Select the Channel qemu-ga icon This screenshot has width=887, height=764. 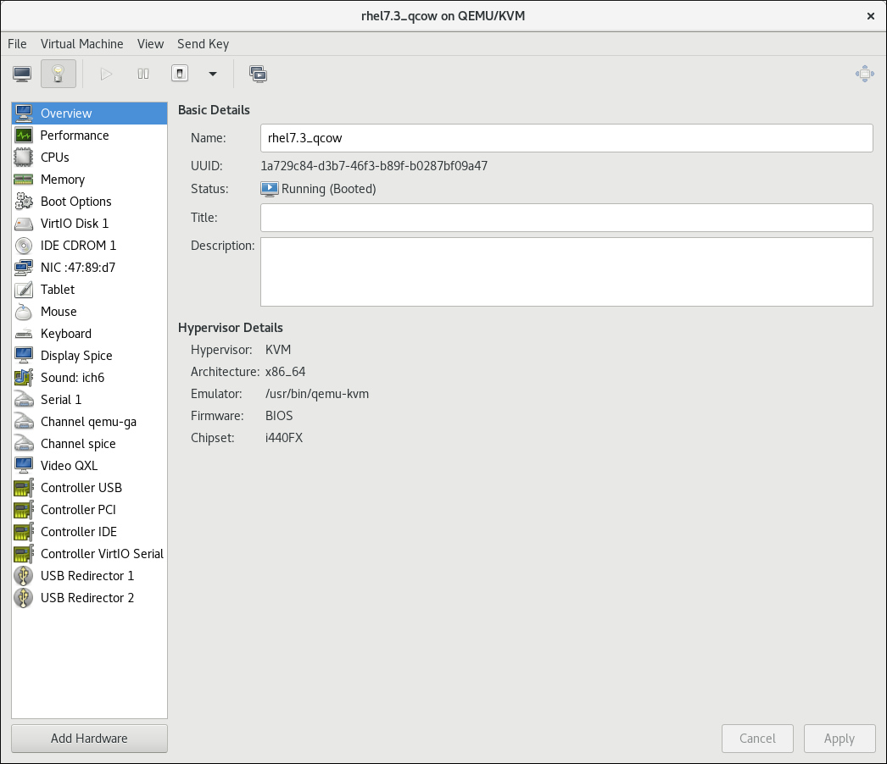[24, 422]
